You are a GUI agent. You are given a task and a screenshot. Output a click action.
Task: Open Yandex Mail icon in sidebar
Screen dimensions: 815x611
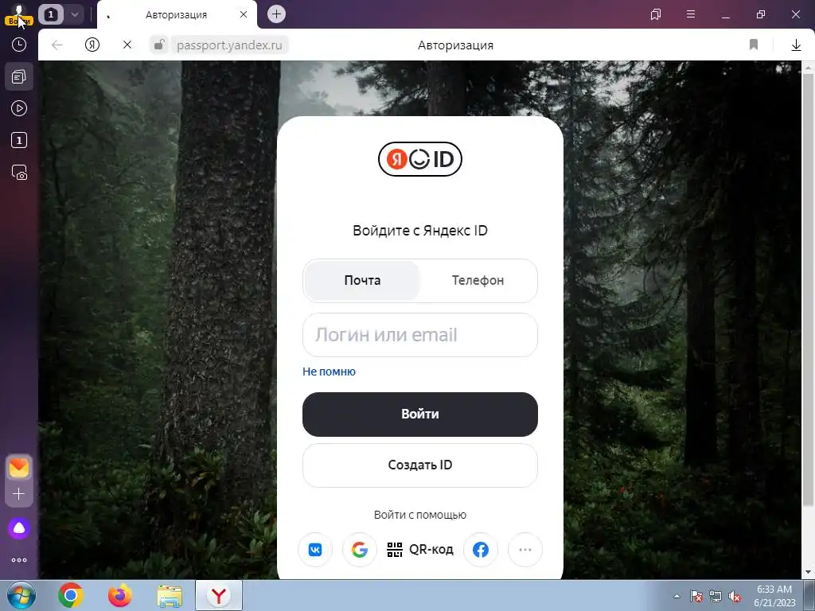tap(19, 468)
